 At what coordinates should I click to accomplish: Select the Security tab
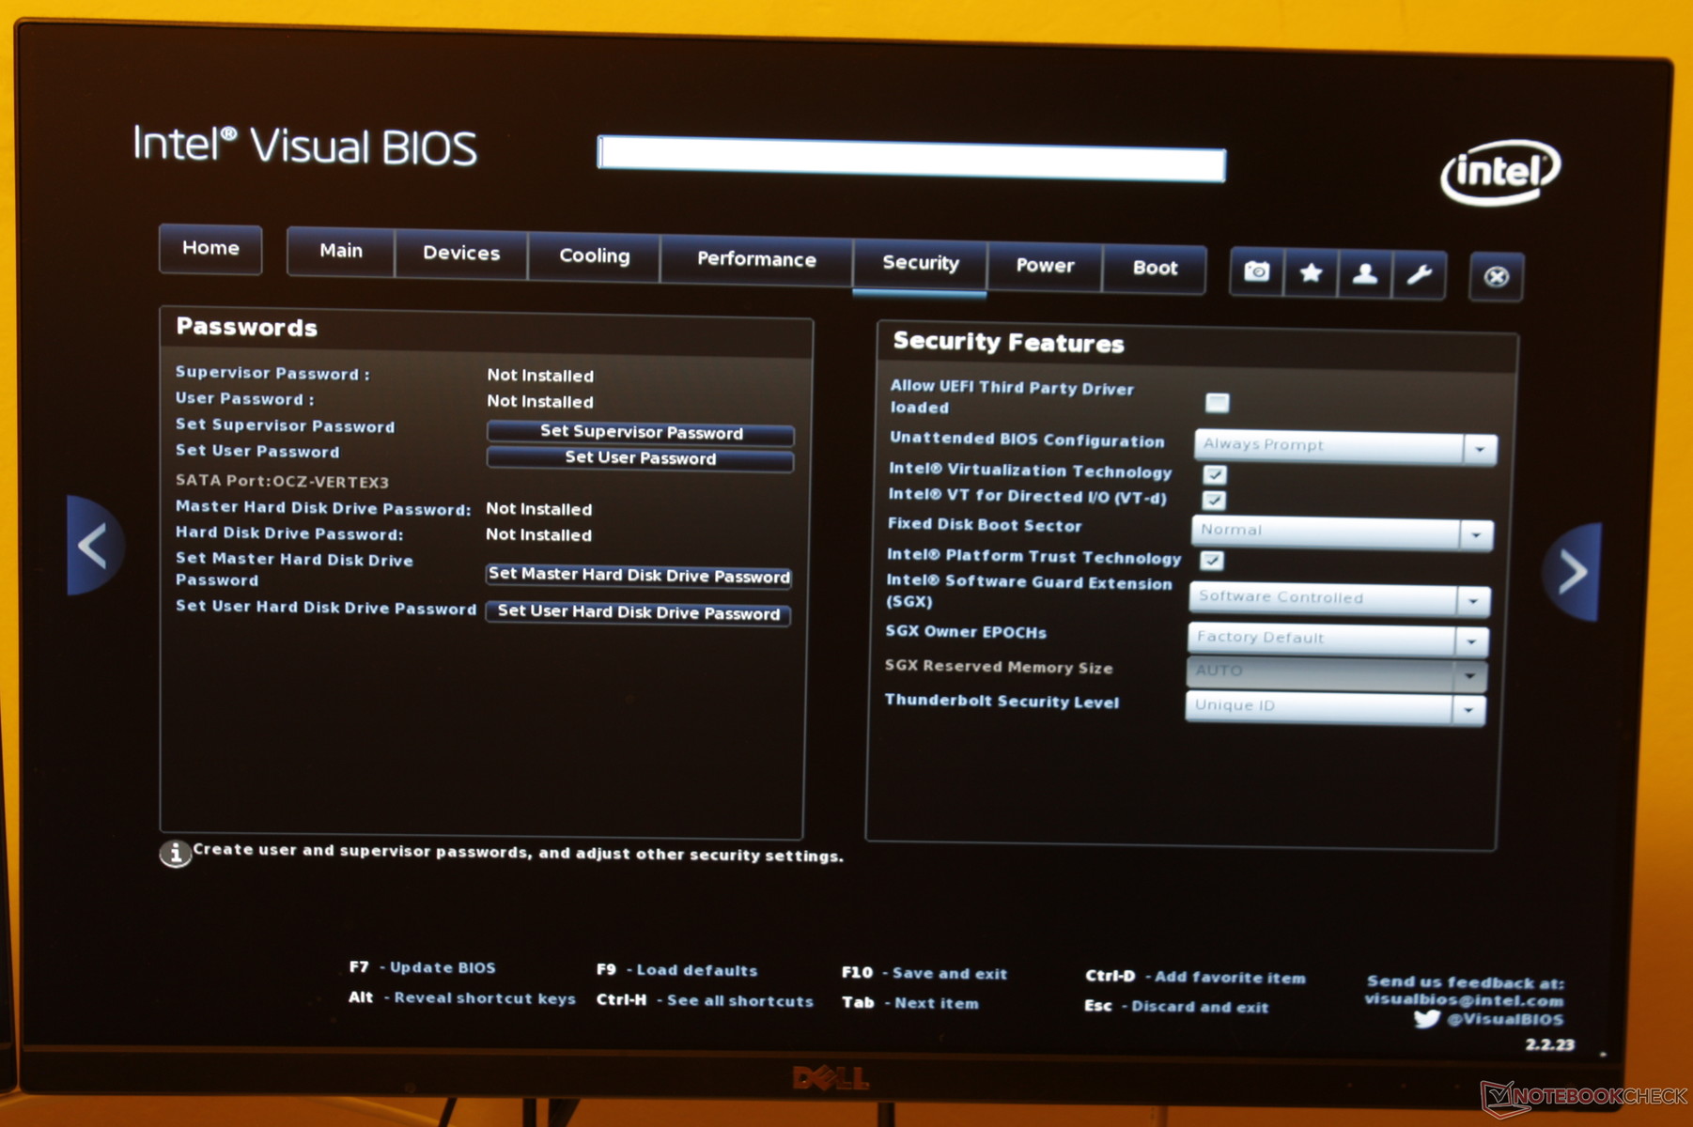(x=920, y=264)
